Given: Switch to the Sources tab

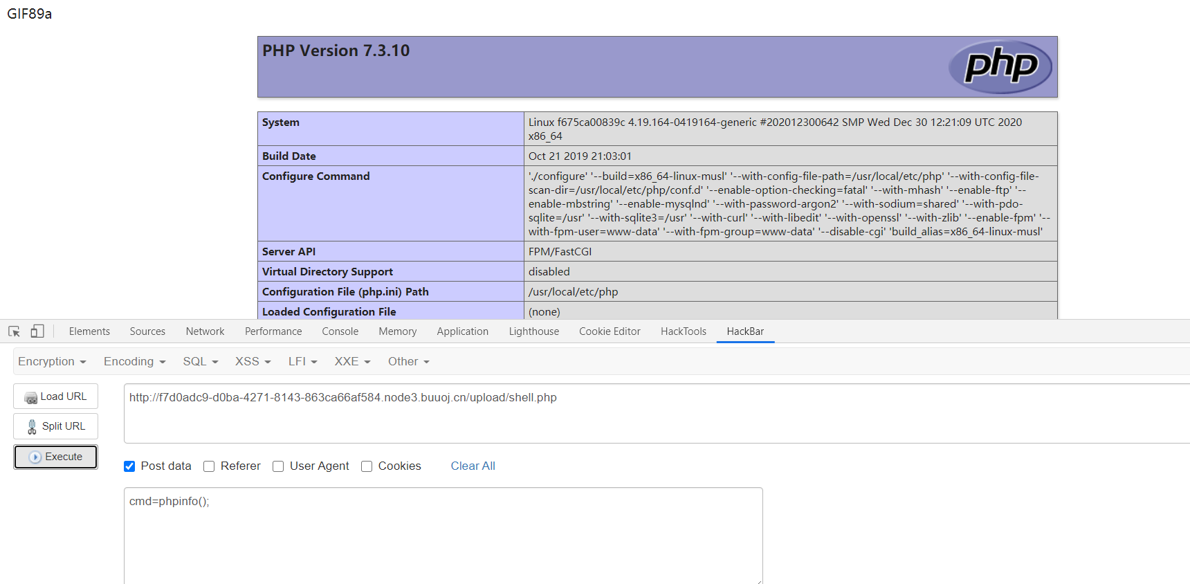Looking at the screenshot, I should [x=147, y=331].
